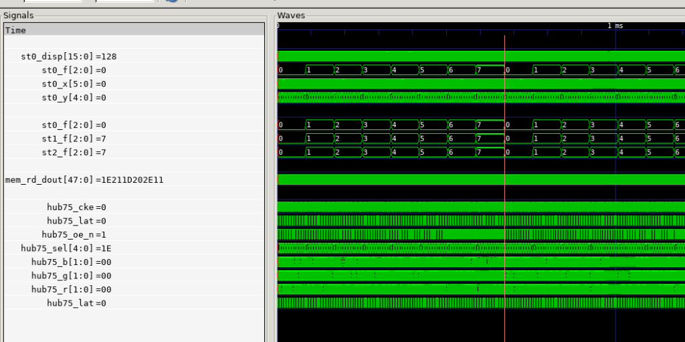Select the Time header row in Signals
Viewport: 685px width, 342px height.
pyautogui.click(x=134, y=30)
